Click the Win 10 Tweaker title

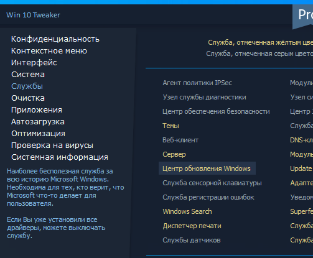click(x=33, y=15)
